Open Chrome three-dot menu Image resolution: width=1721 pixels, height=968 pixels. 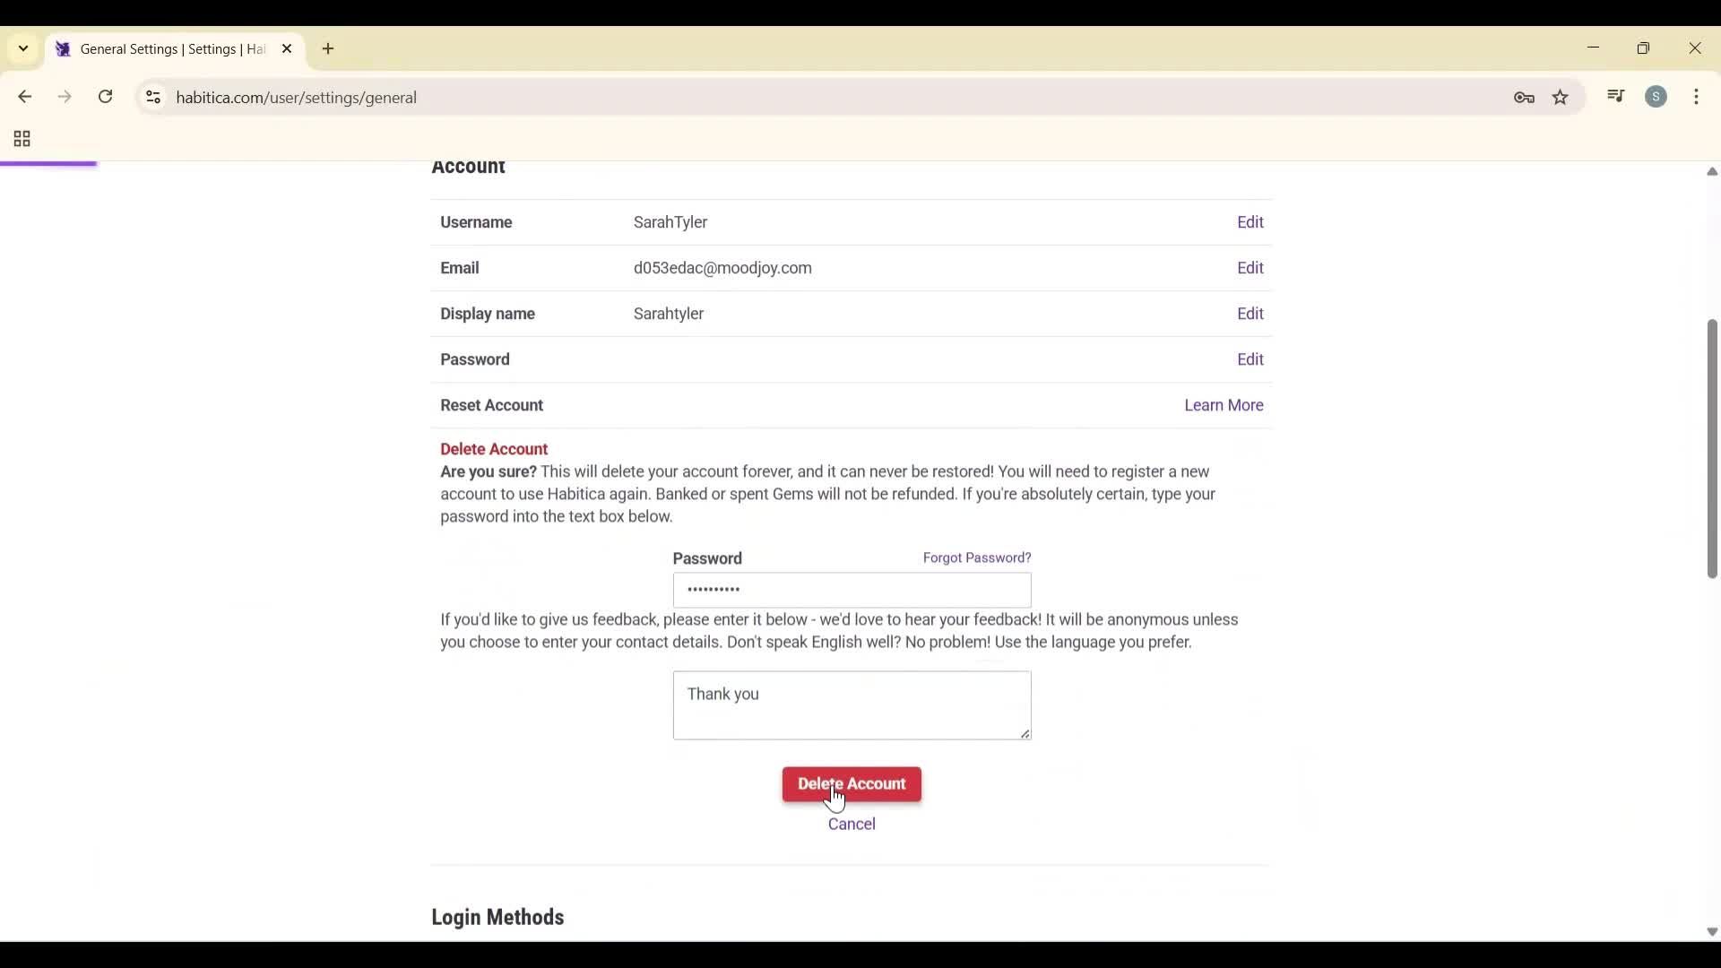1696,97
